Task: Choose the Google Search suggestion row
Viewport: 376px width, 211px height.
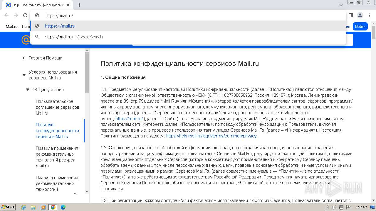Action: click(188, 37)
